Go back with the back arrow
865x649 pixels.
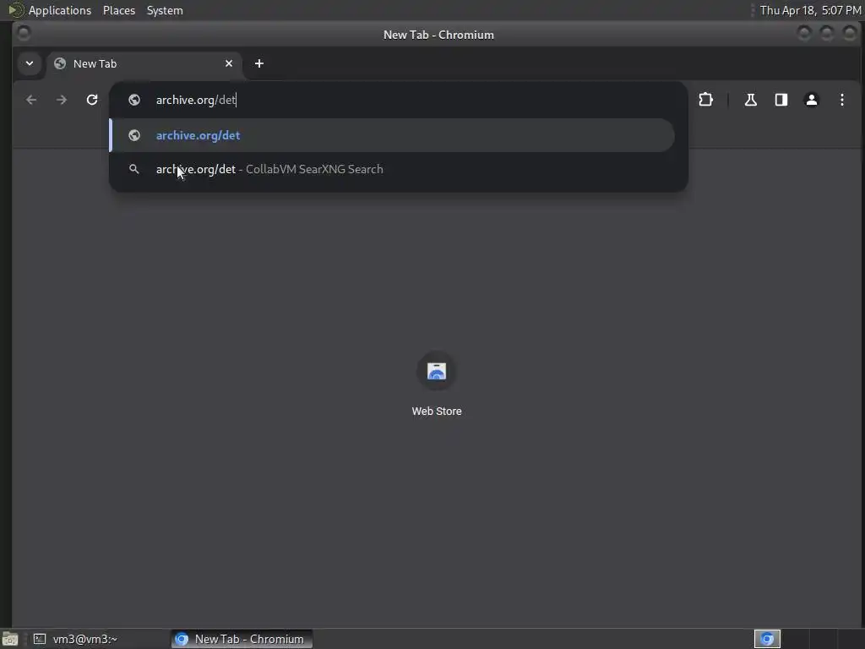(31, 100)
